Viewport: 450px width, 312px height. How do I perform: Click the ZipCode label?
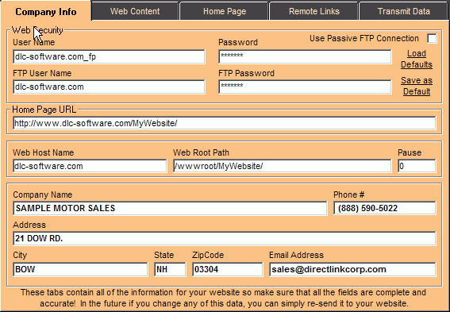pos(208,255)
